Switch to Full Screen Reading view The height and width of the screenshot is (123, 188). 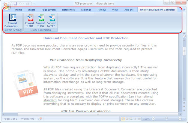pyautogui.click(x=127, y=119)
